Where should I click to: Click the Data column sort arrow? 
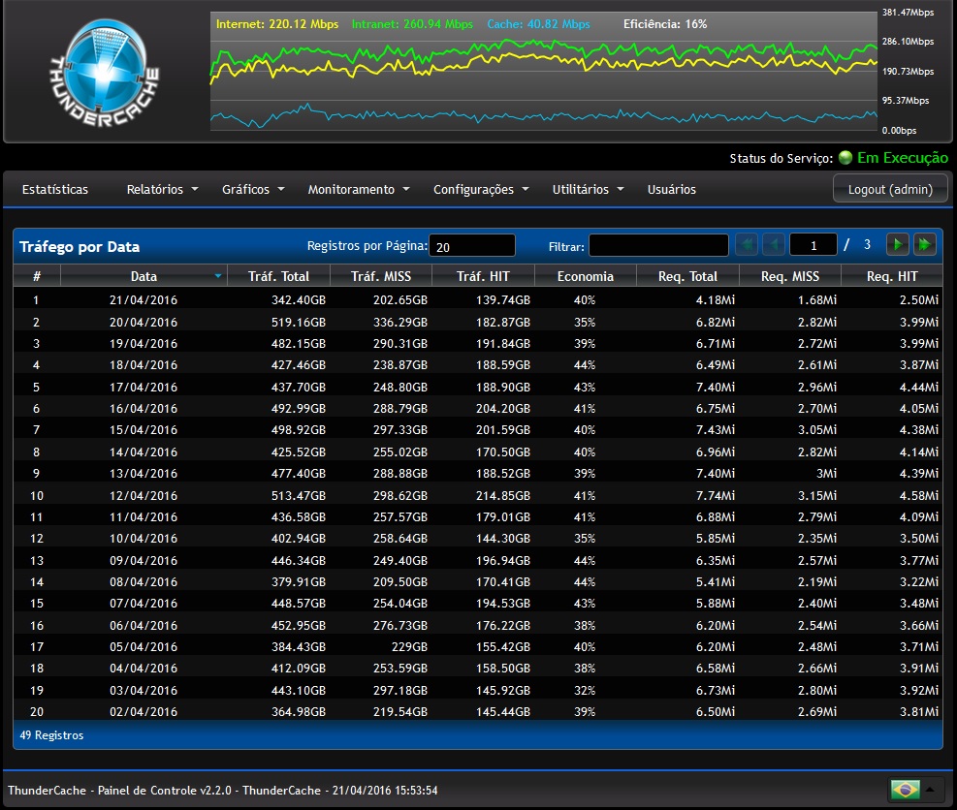pyautogui.click(x=218, y=276)
